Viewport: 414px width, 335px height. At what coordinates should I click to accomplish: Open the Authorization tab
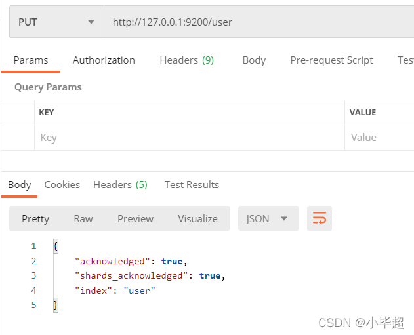(104, 60)
